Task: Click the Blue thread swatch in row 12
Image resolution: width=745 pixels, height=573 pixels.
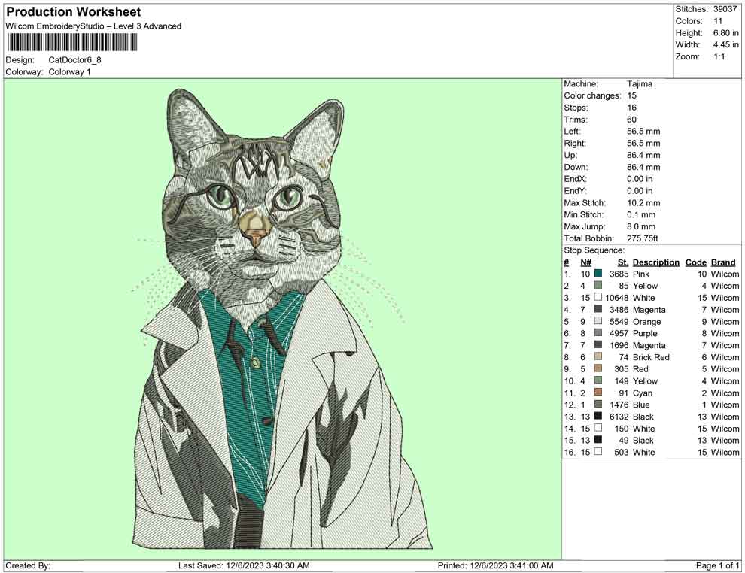Action: (598, 405)
